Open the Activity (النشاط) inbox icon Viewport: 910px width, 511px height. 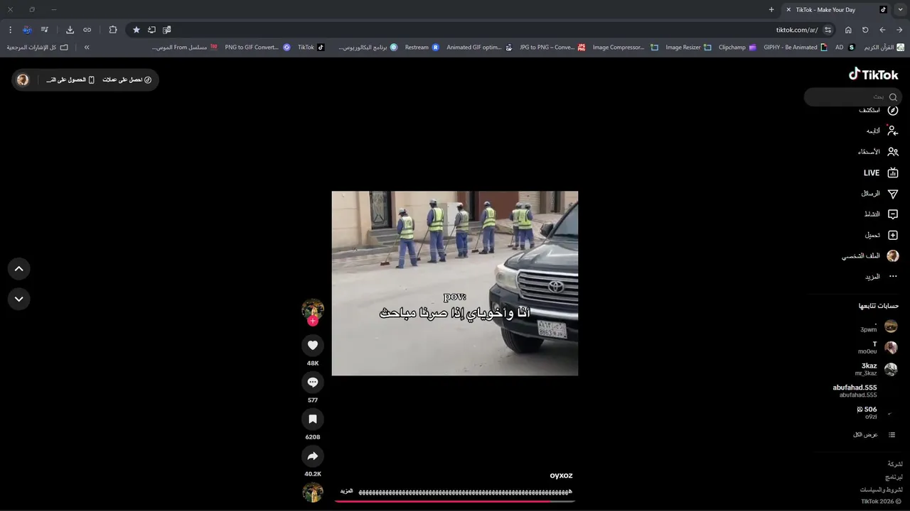pos(893,214)
